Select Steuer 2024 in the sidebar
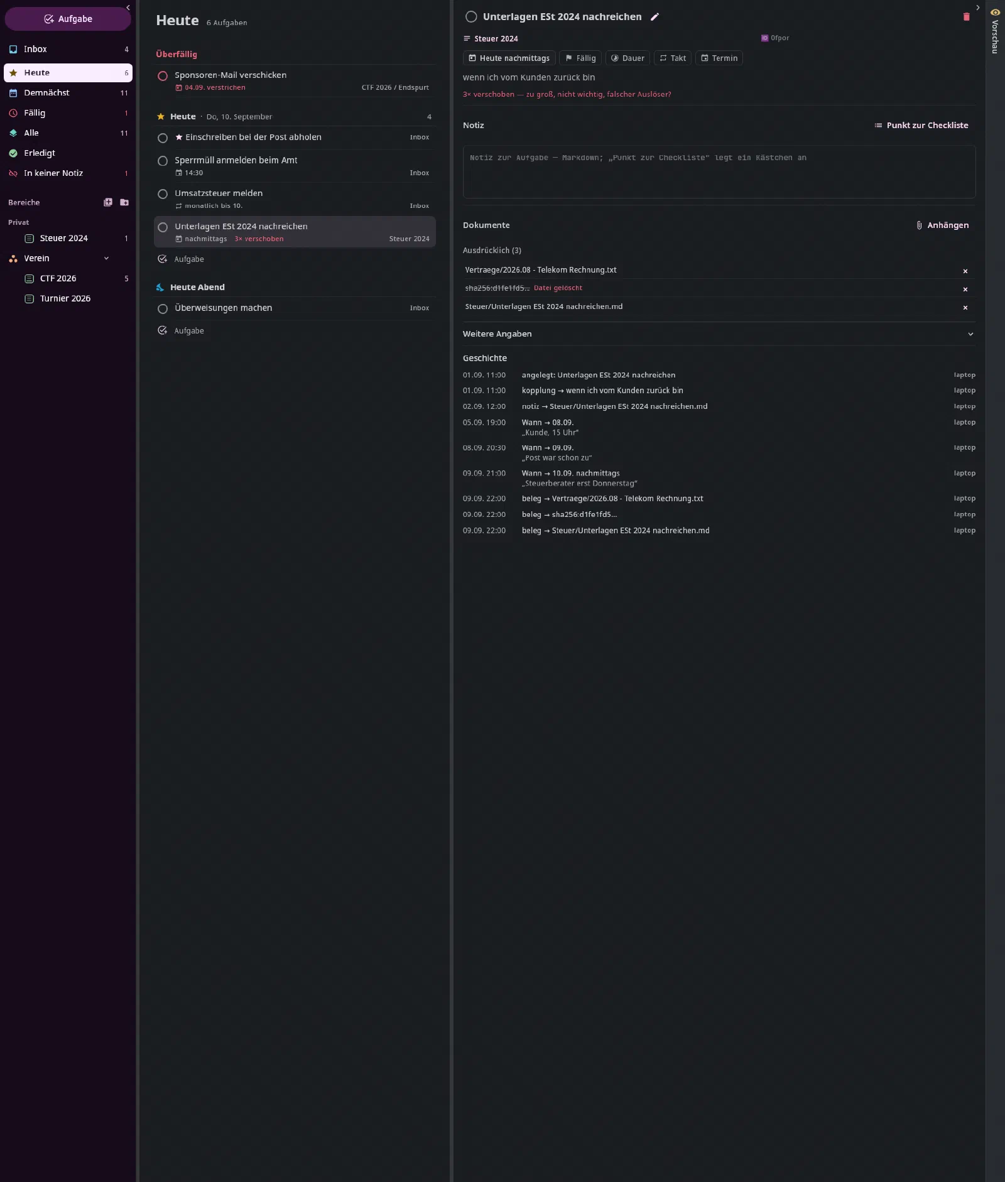The image size is (1005, 1182). 68,239
